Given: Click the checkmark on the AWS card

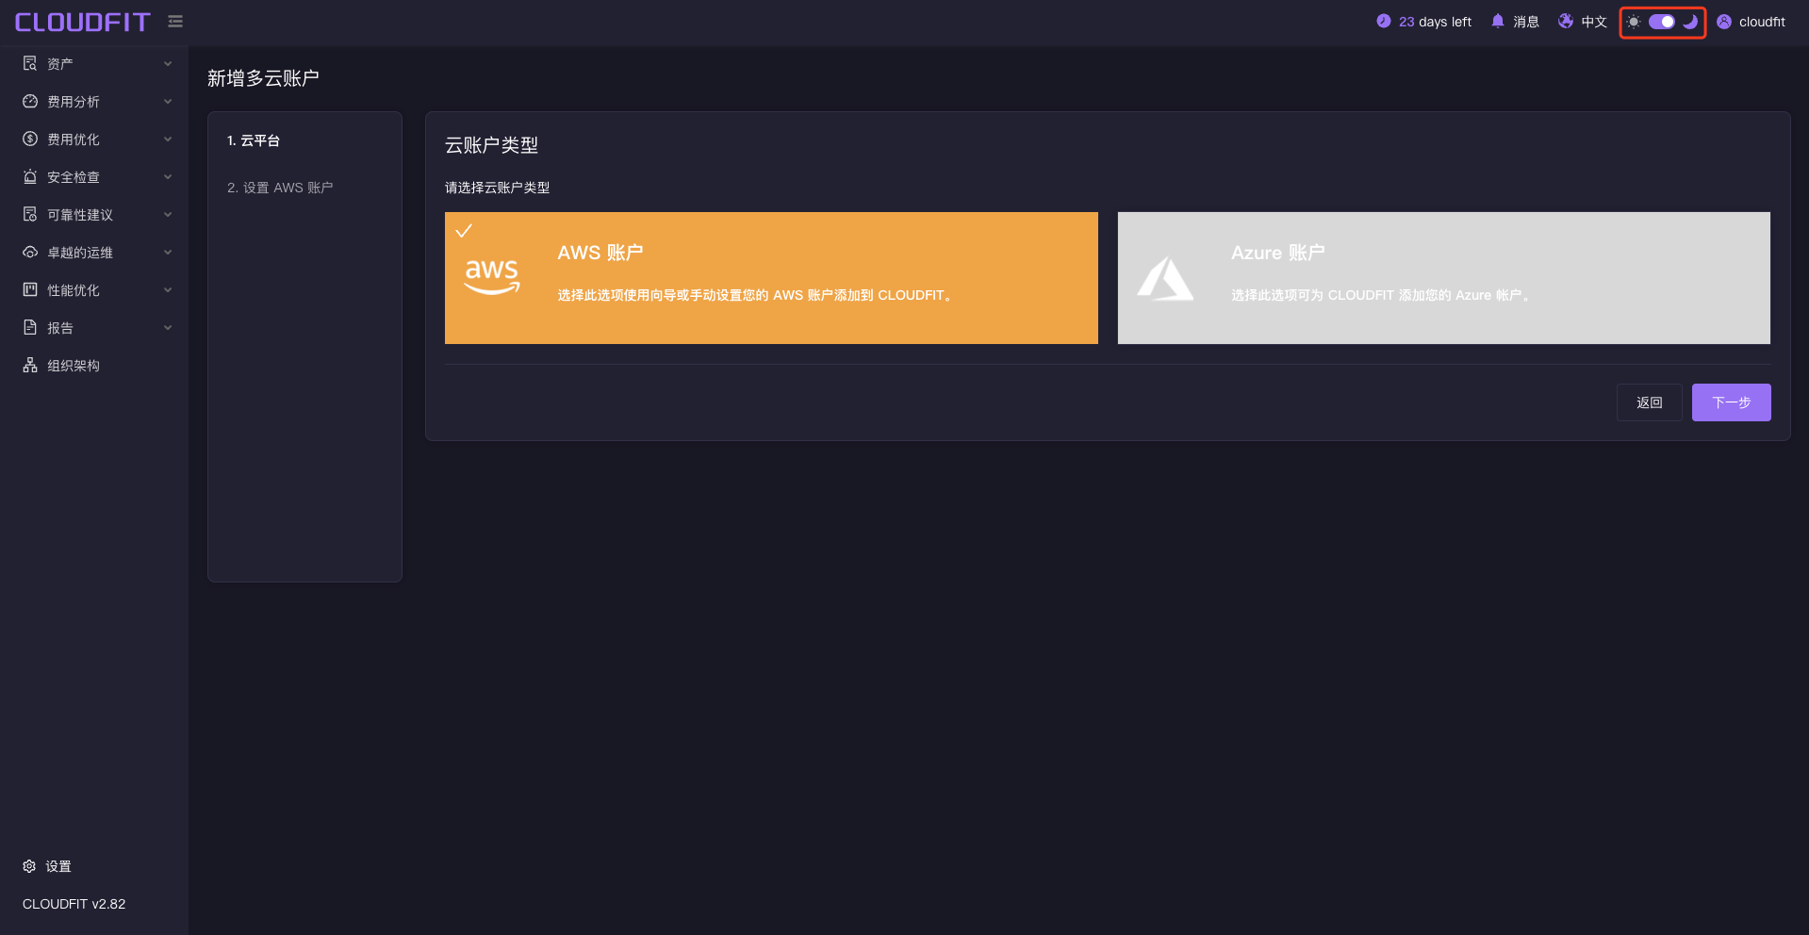Looking at the screenshot, I should pyautogui.click(x=464, y=230).
